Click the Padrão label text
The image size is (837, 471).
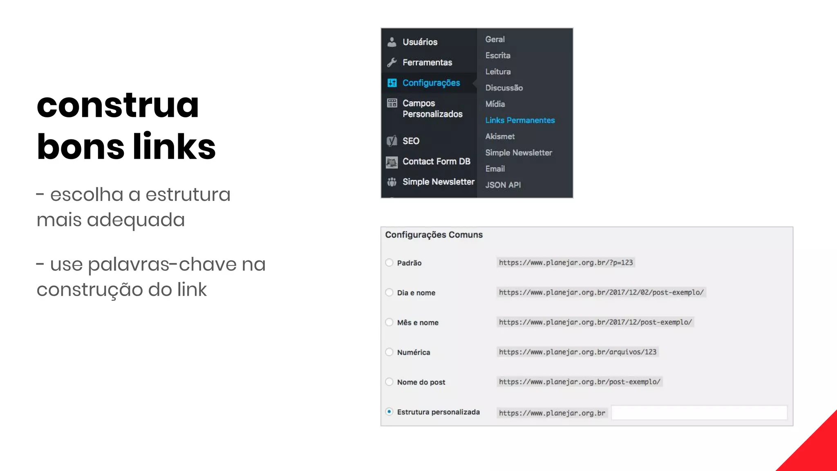point(409,263)
